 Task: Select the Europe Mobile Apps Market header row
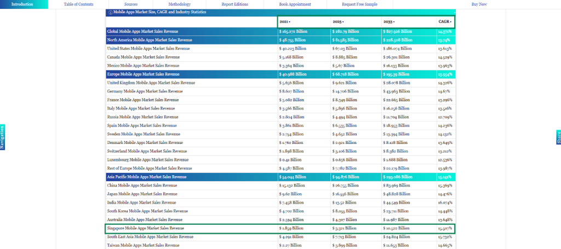(143, 74)
